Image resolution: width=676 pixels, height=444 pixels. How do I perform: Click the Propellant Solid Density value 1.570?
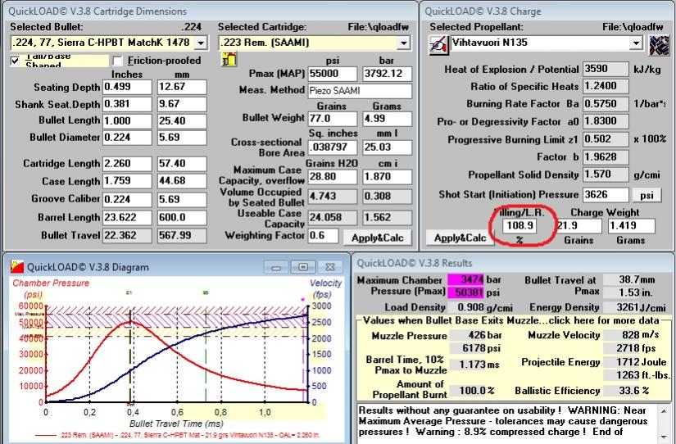606,174
